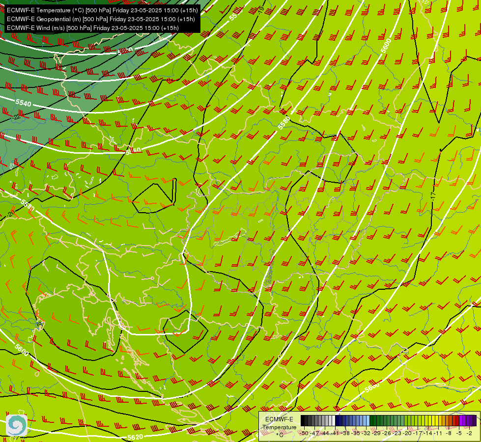Click the swirl logo icon in the corner
Image resolution: width=481 pixels, height=442 pixels.
(17, 425)
